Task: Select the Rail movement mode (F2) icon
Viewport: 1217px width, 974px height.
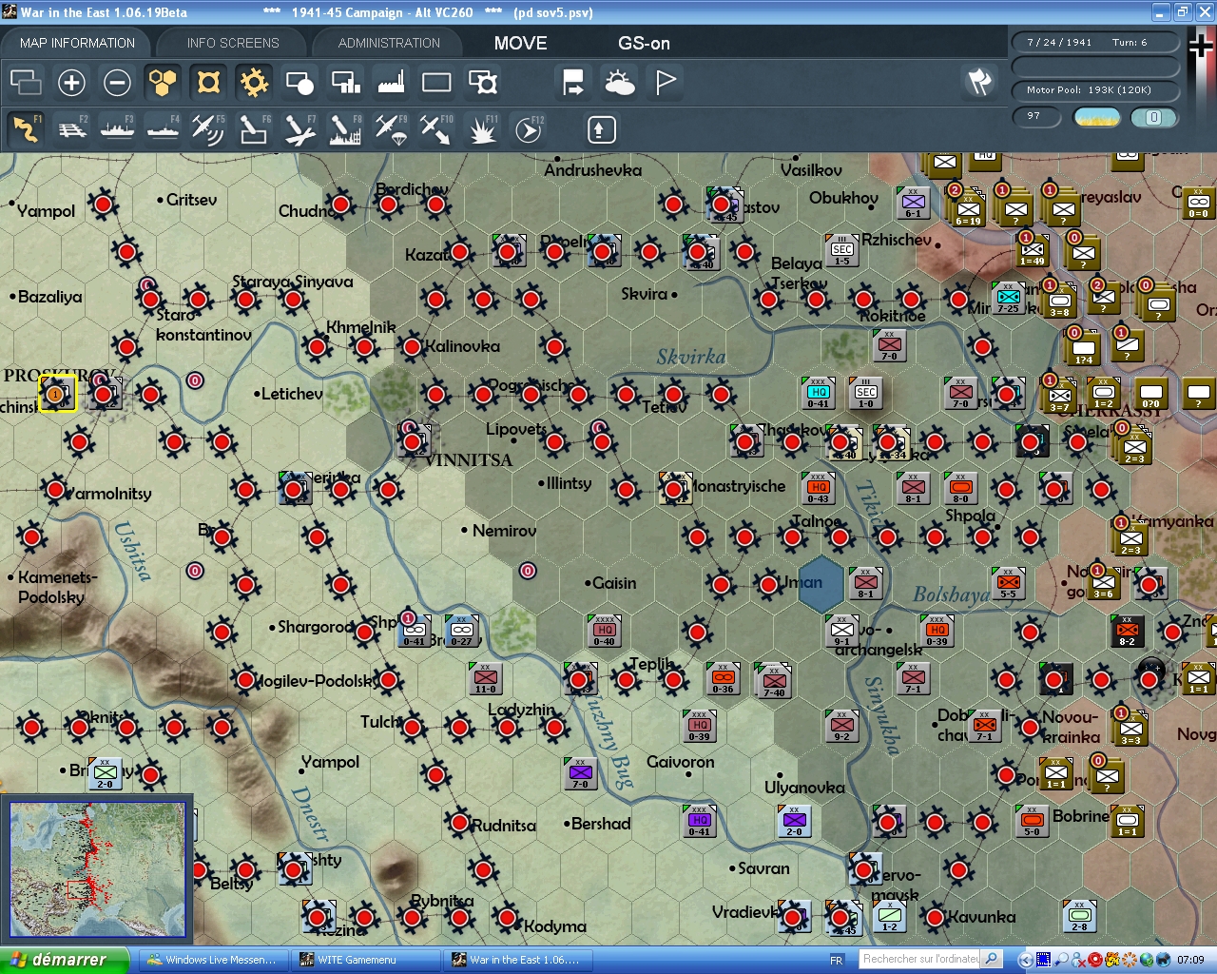Action: [x=71, y=129]
